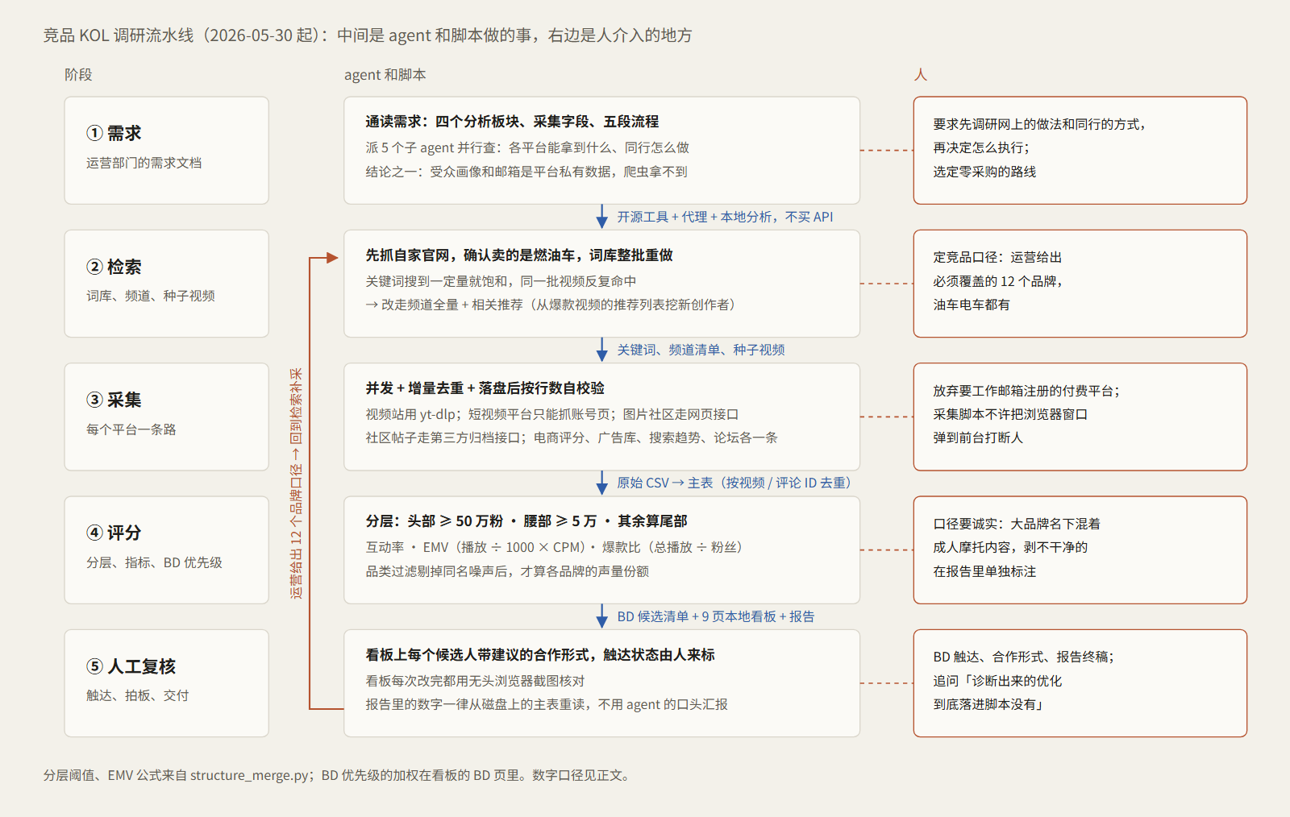The width and height of the screenshot is (1290, 817).
Task: Click the arrow label BD 候选清单 + 9 页本地看板 + 报告
Action: (716, 616)
